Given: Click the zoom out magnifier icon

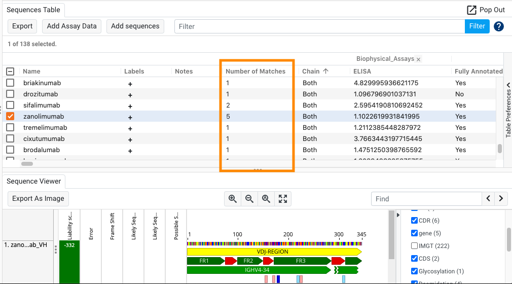Looking at the screenshot, I should (249, 199).
